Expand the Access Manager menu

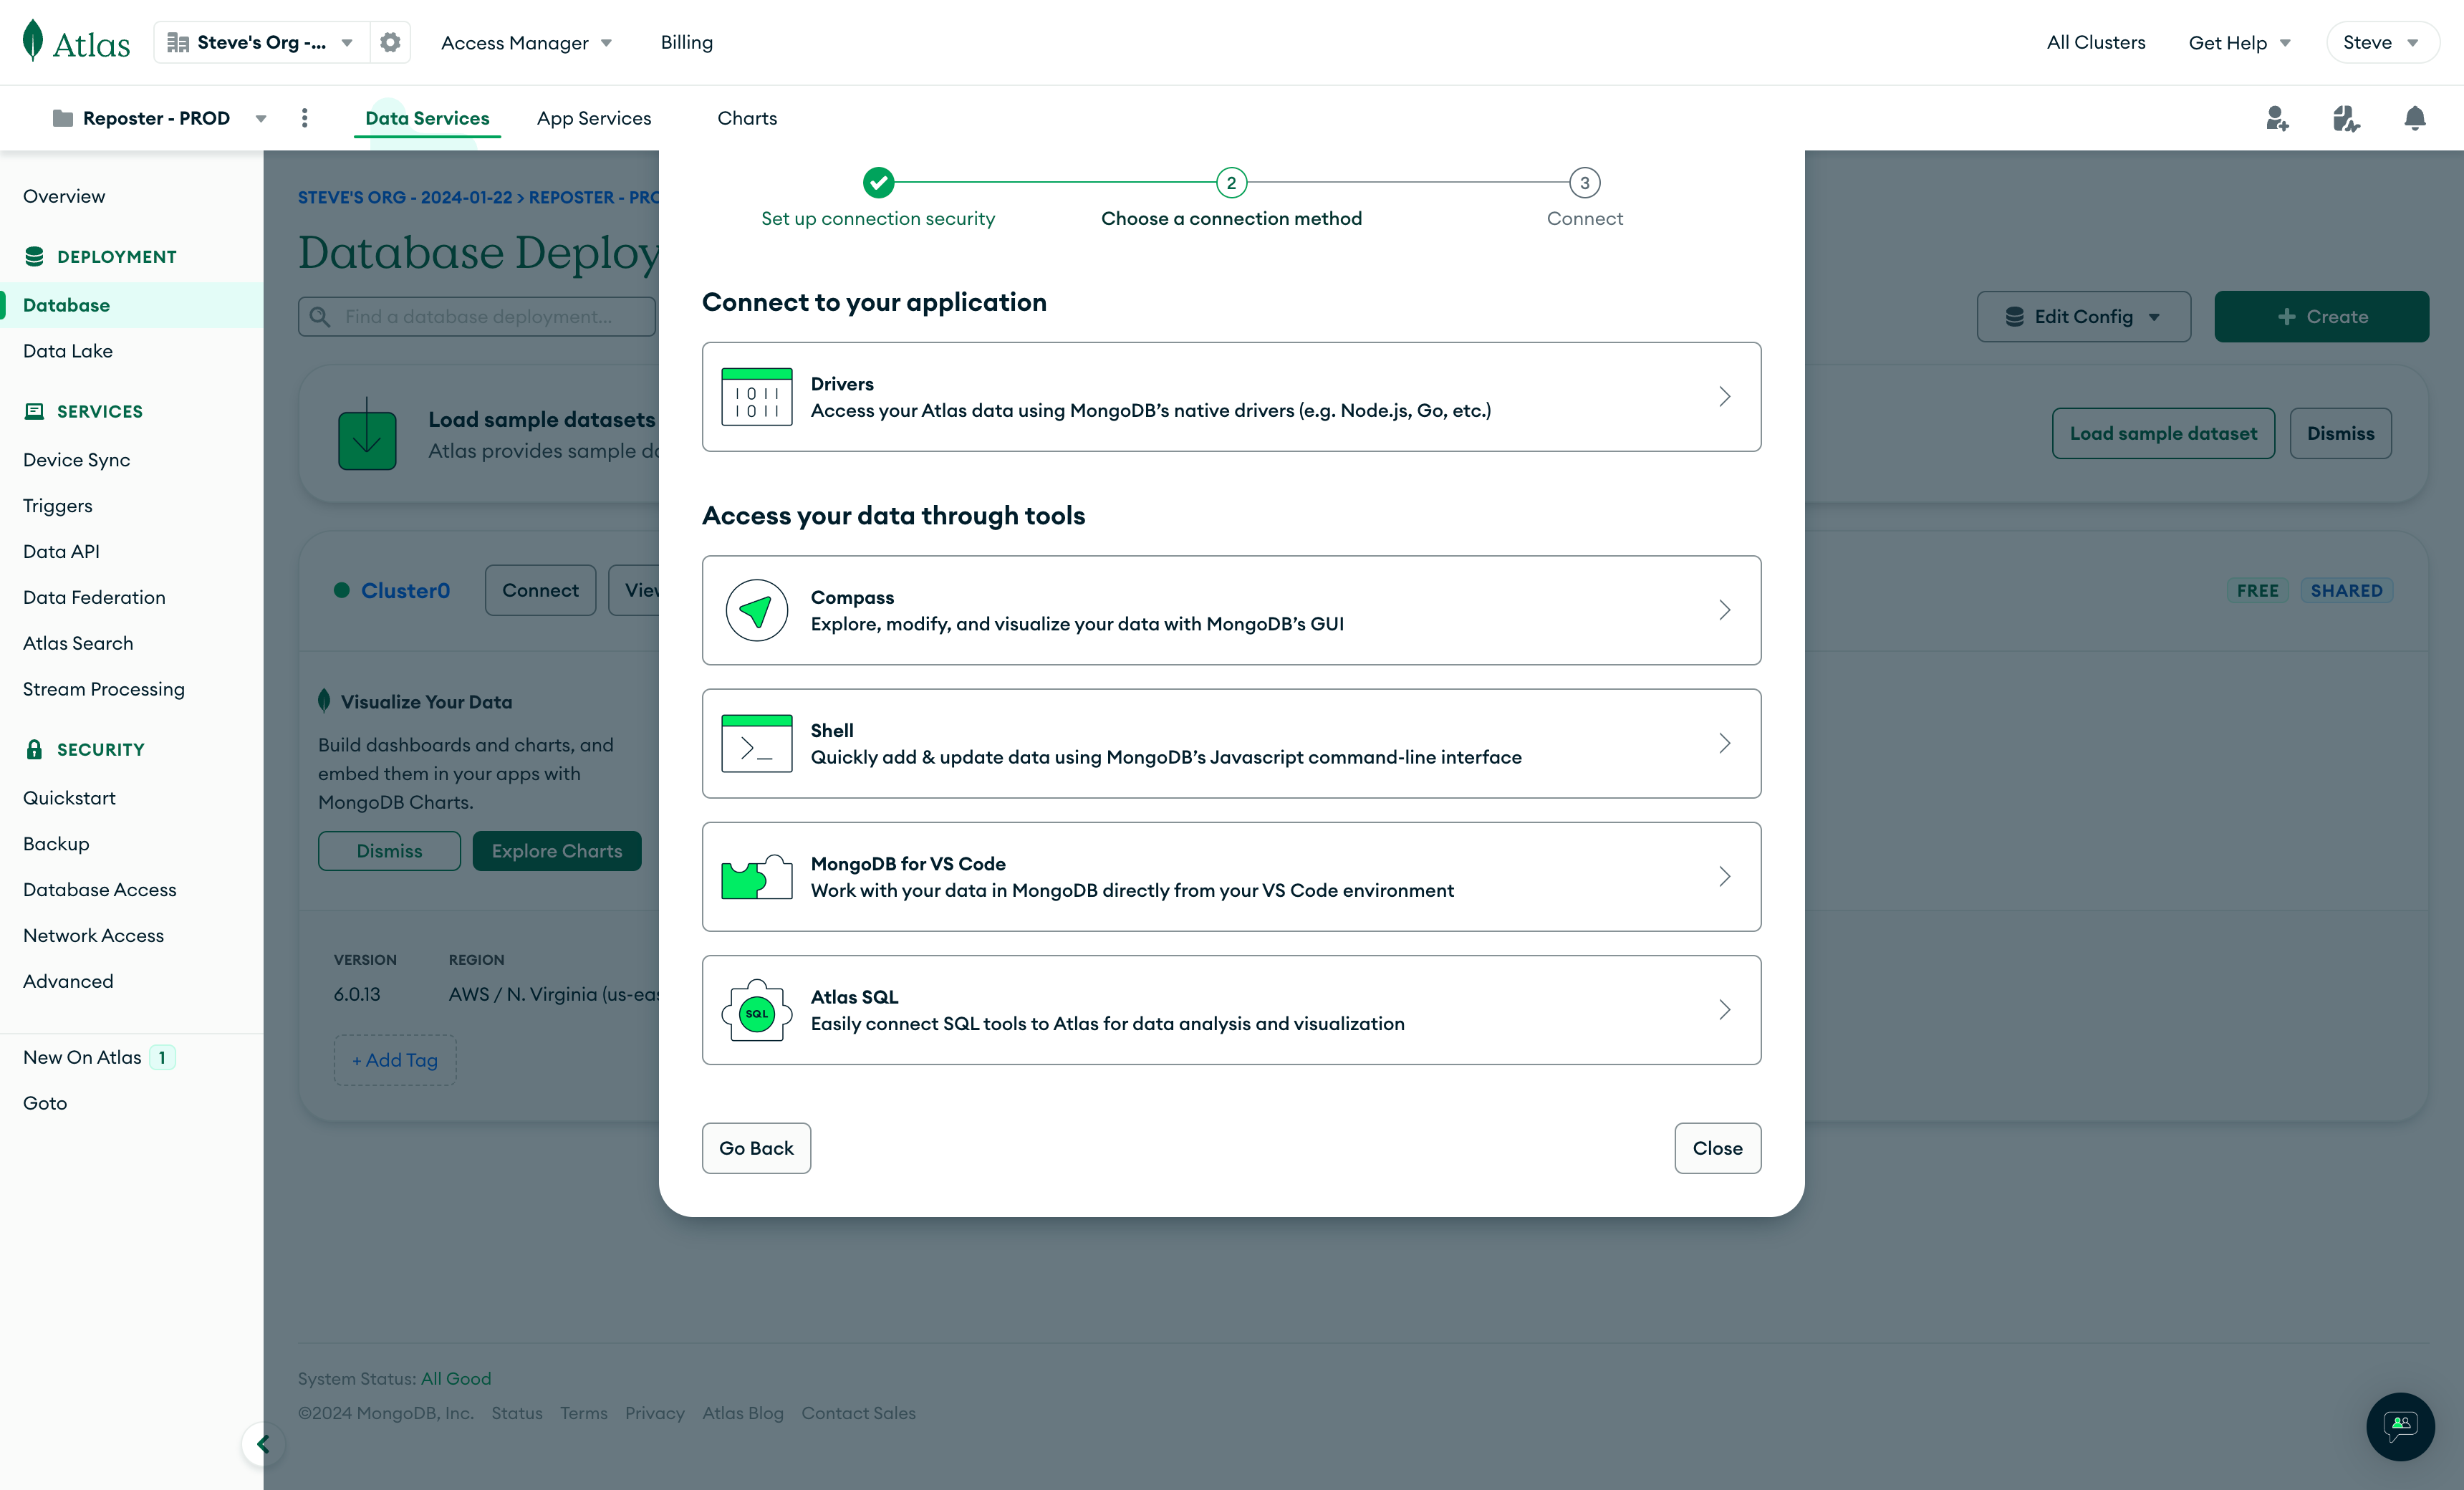527,43
